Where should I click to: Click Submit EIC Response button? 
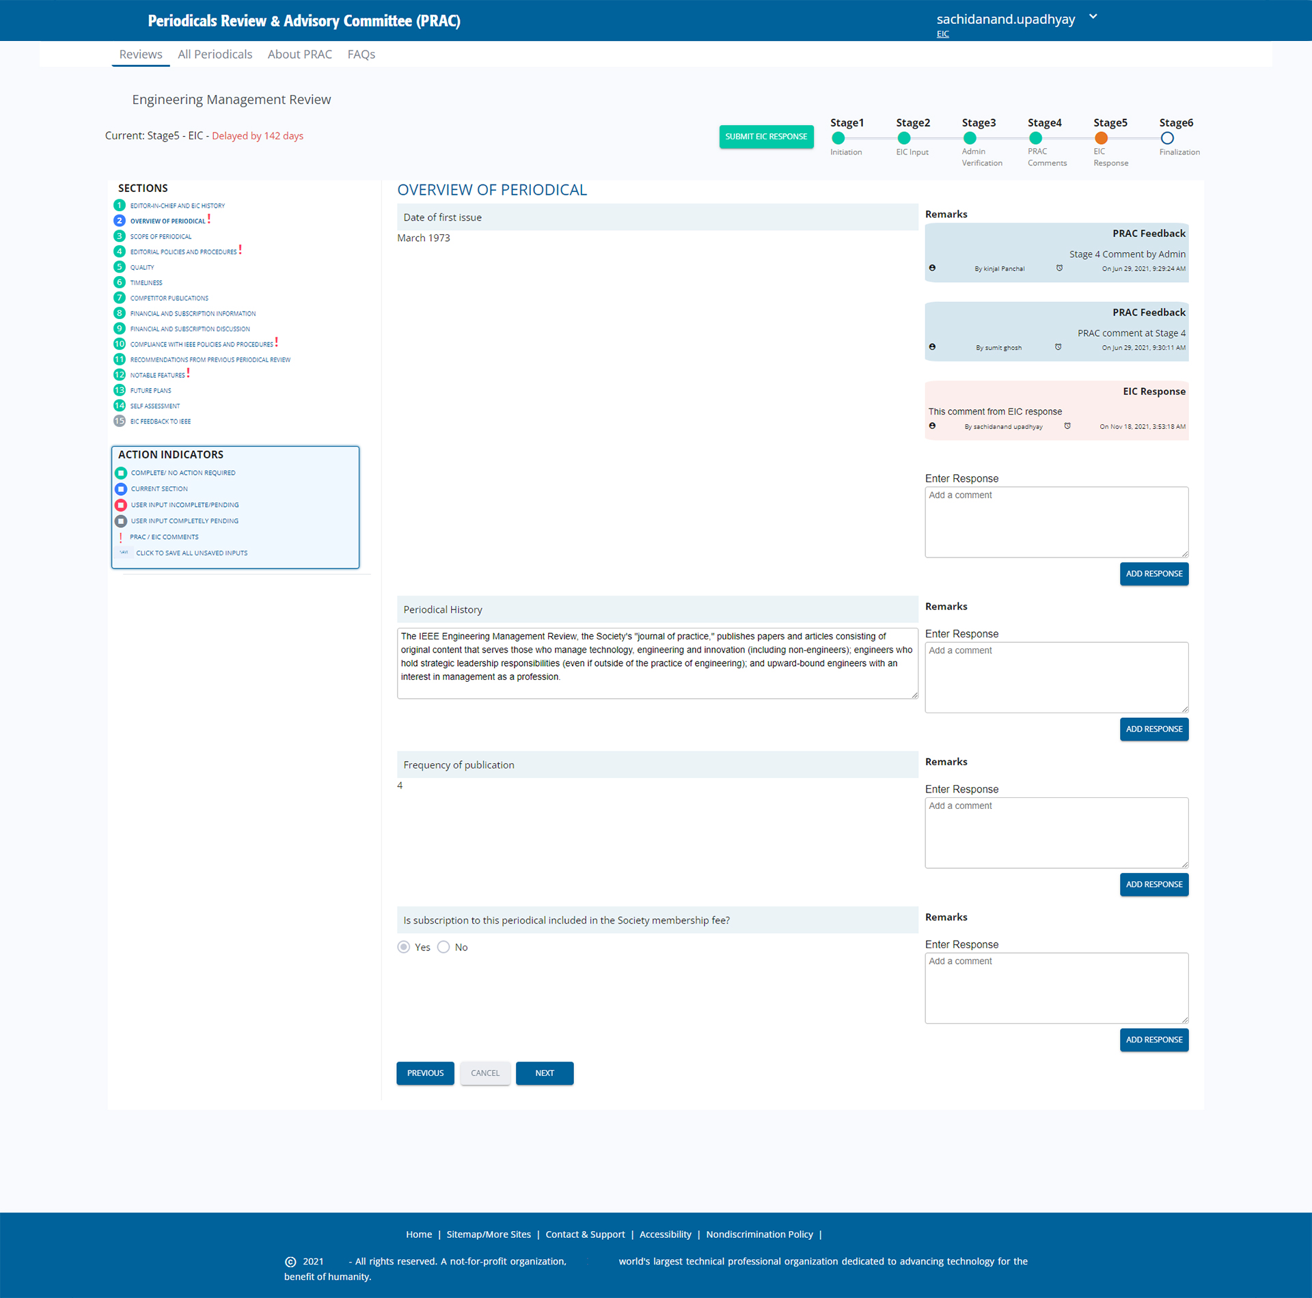pyautogui.click(x=766, y=137)
